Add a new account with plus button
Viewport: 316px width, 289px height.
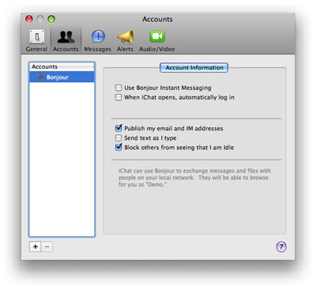(x=36, y=246)
